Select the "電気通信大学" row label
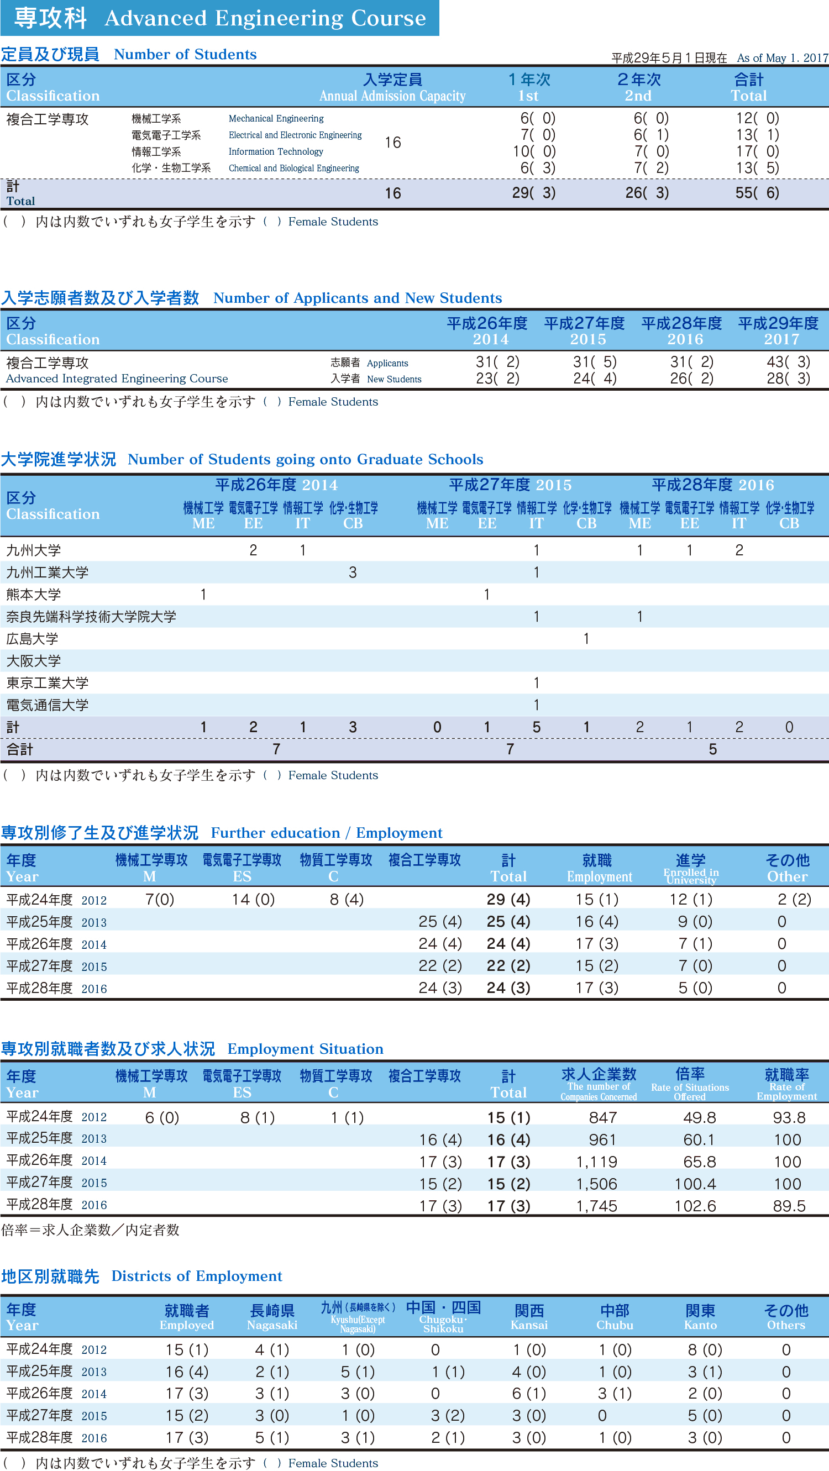The image size is (829, 1471). [48, 705]
